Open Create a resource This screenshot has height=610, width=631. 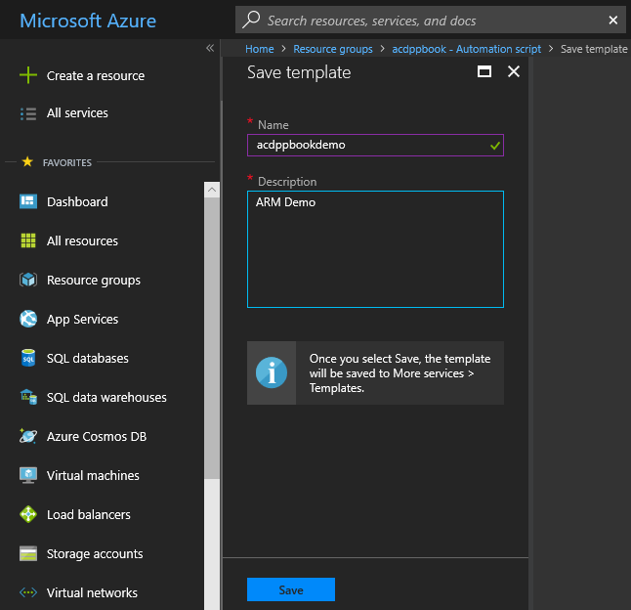95,75
